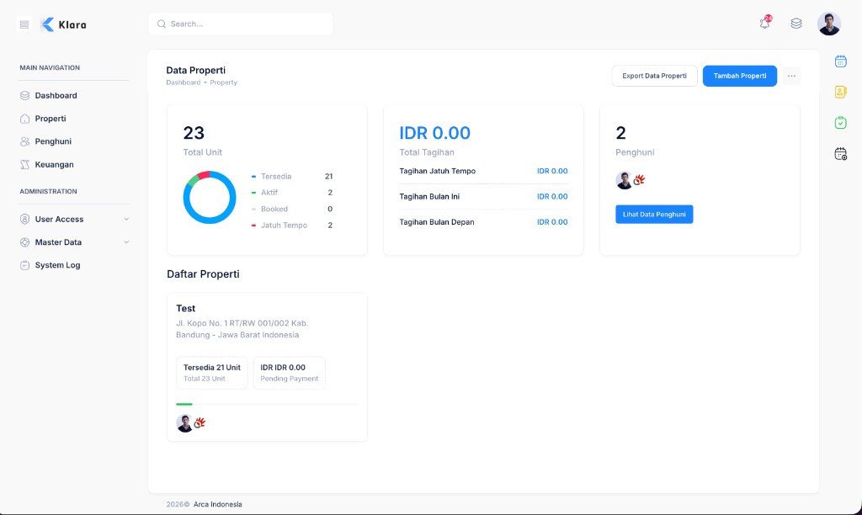The height and width of the screenshot is (515, 862).
Task: Follow the Dashboard breadcrumb link
Action: [183, 82]
